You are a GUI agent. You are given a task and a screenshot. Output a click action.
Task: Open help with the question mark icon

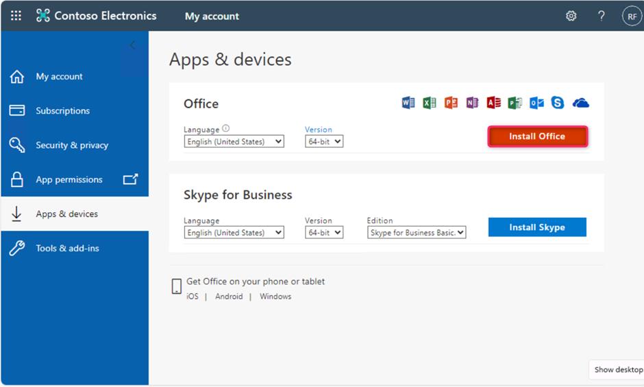[x=601, y=16]
